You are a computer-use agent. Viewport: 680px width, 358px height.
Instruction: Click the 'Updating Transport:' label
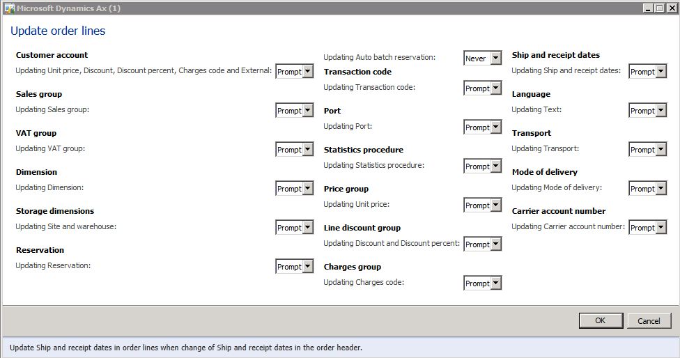(x=545, y=148)
